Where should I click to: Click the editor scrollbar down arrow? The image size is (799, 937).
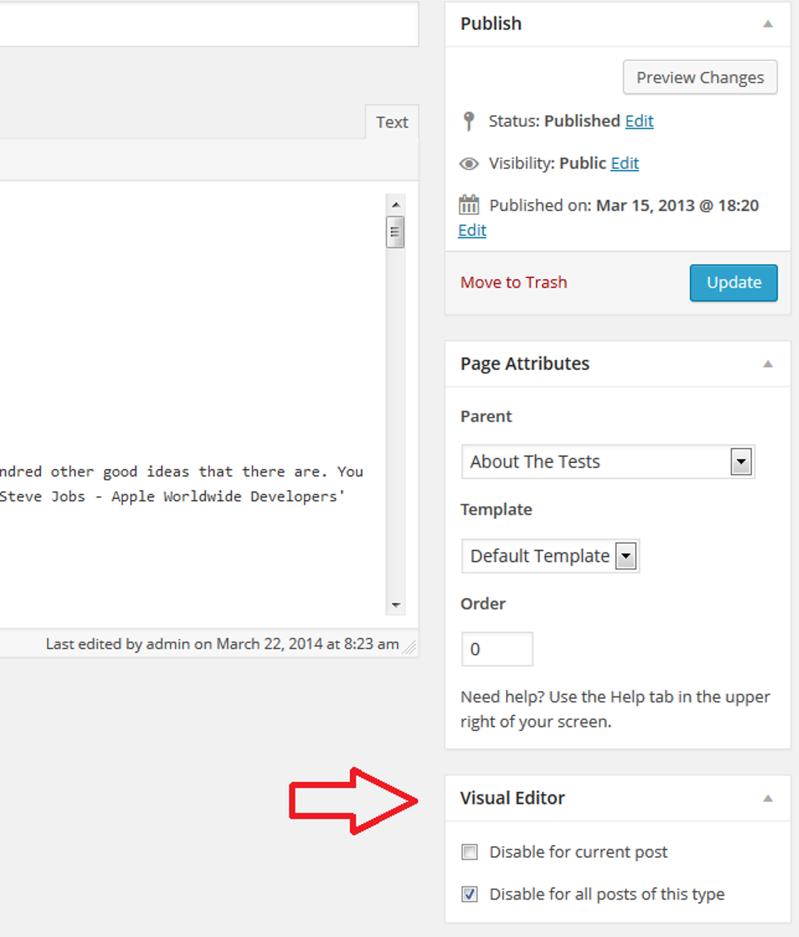[396, 605]
